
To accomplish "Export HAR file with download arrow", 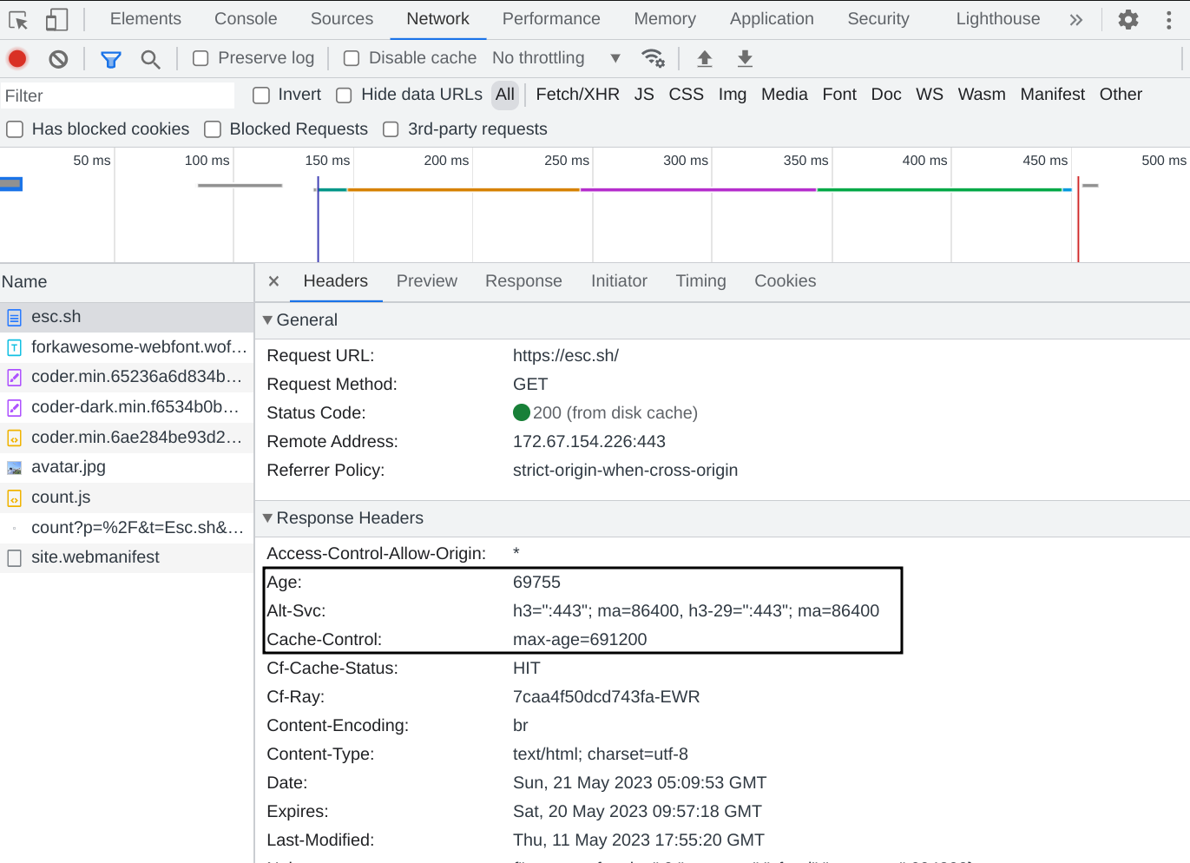I will pyautogui.click(x=745, y=58).
